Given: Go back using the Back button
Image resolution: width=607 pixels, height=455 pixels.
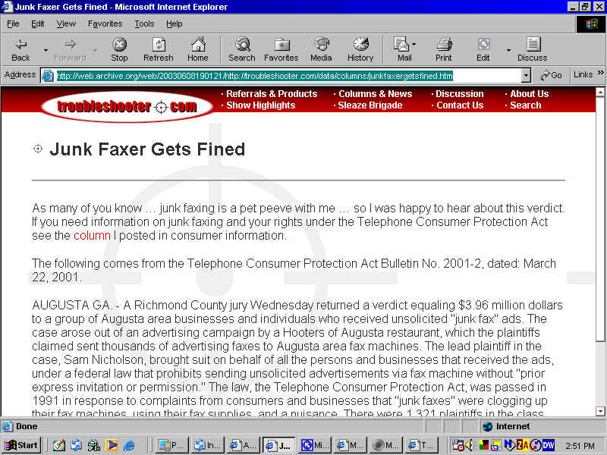Looking at the screenshot, I should point(20,49).
